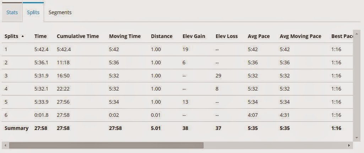The image size is (364, 153).
Task: Sort by the Time column header
Action: point(40,36)
